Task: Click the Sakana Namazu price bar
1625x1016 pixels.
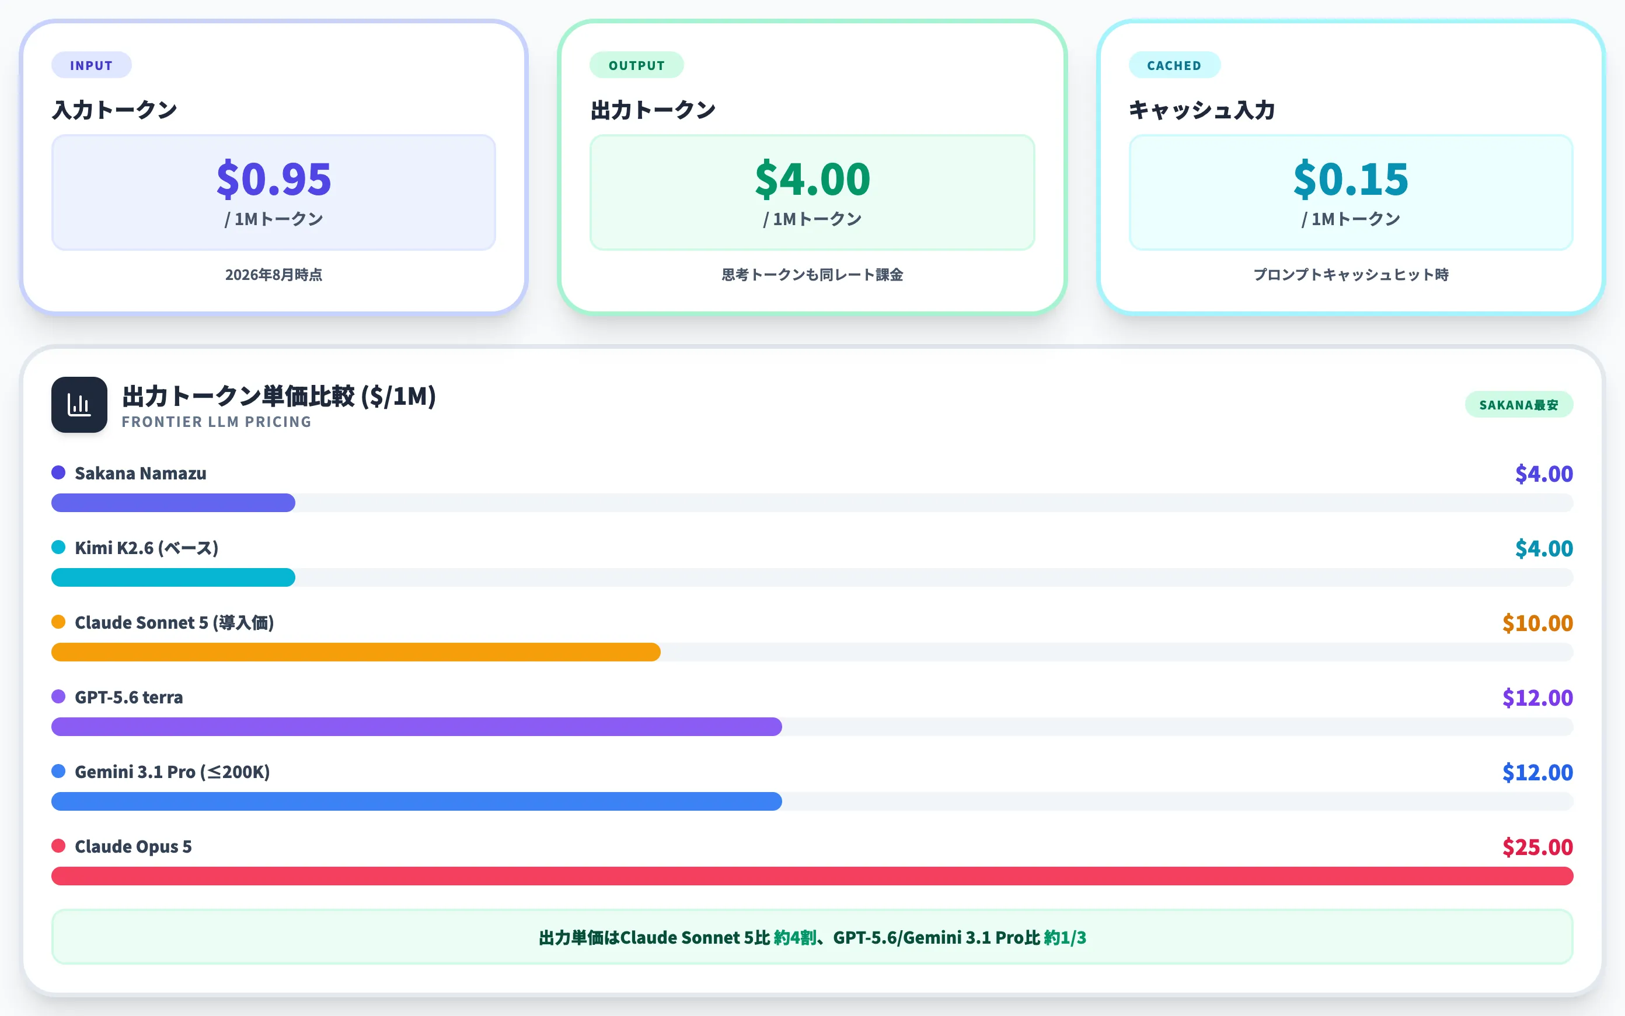Action: click(x=173, y=503)
